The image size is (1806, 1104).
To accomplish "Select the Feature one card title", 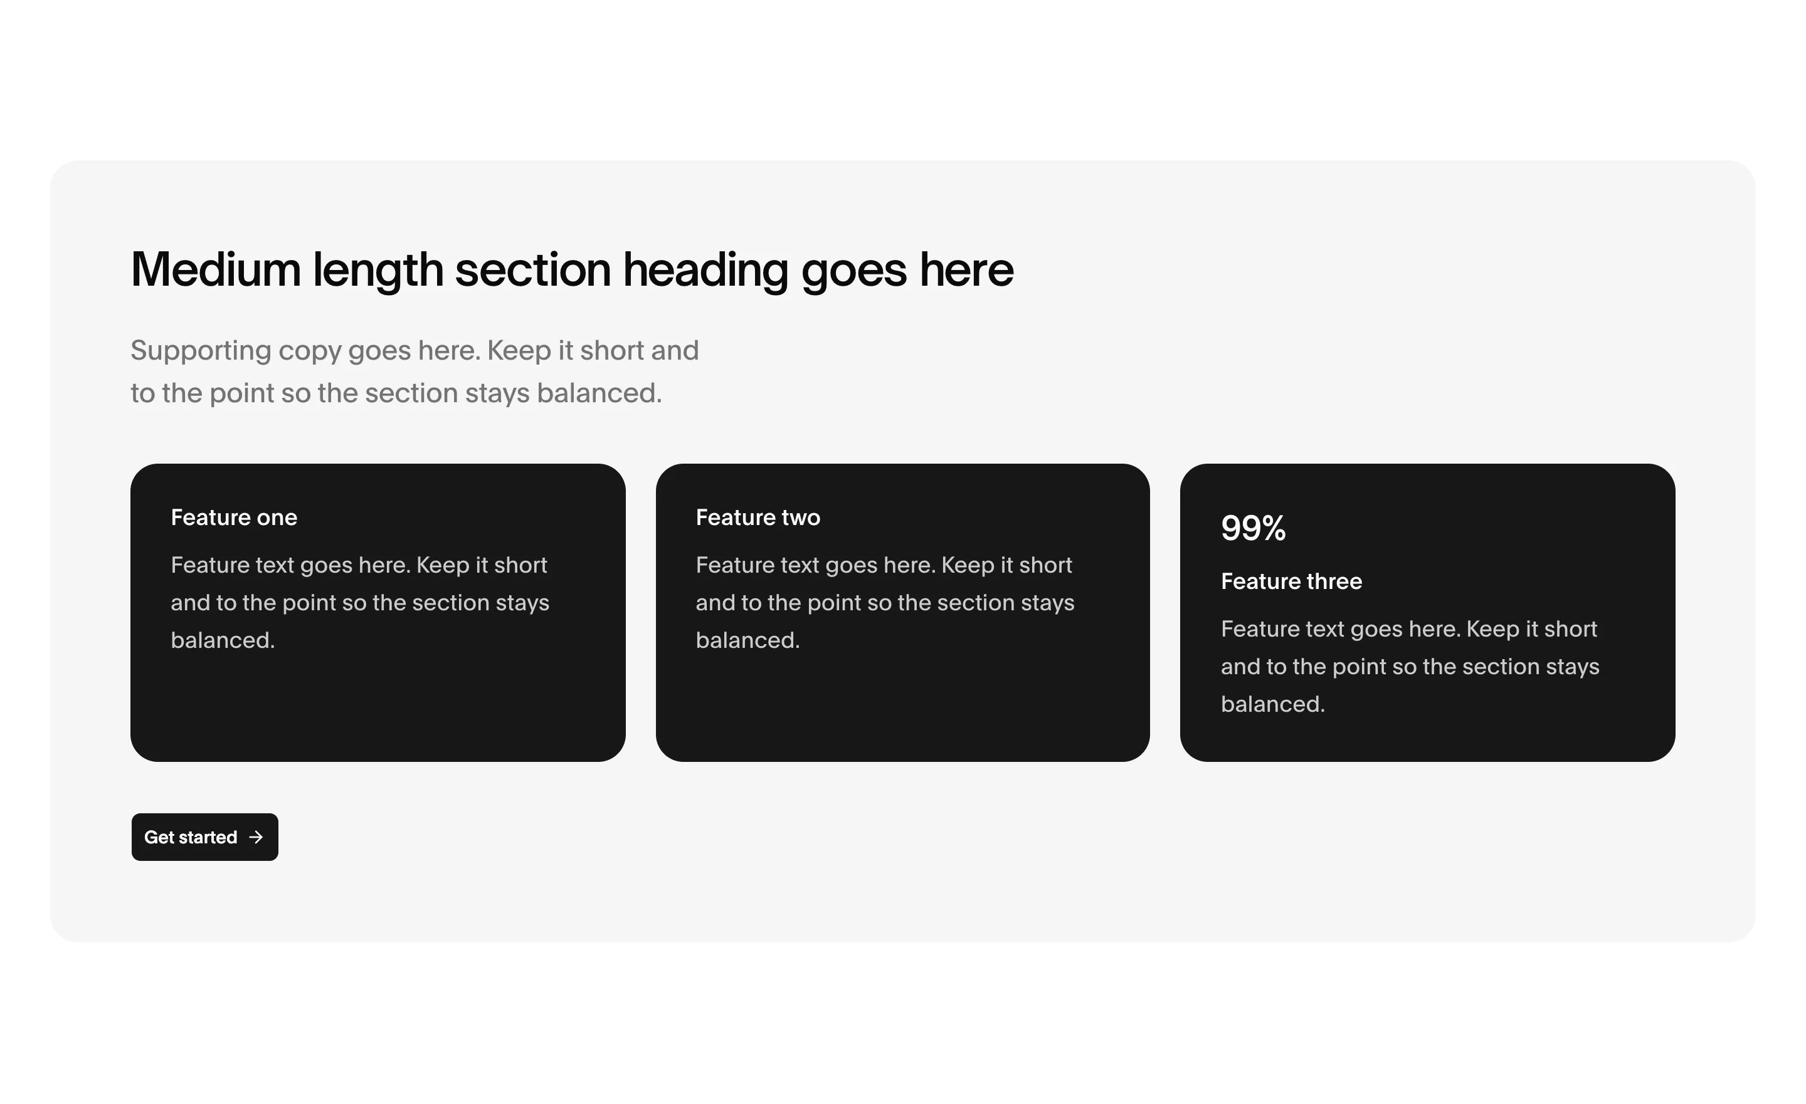I will point(234,517).
